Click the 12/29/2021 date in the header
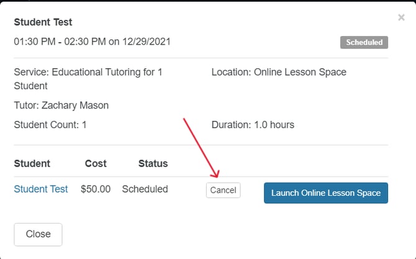Screen dimensions: 416x259 coord(147,42)
